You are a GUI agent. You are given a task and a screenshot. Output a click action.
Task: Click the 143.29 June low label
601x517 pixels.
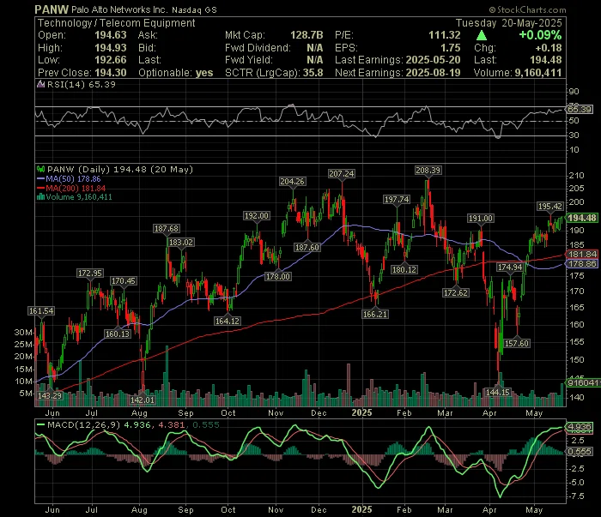(x=50, y=395)
